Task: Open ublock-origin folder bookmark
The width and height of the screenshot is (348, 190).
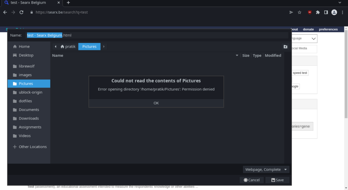Action: pyautogui.click(x=29, y=92)
